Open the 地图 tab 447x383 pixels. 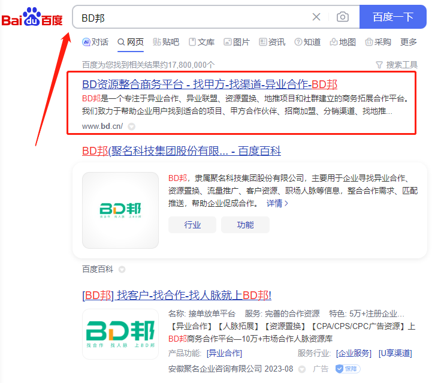click(x=343, y=42)
